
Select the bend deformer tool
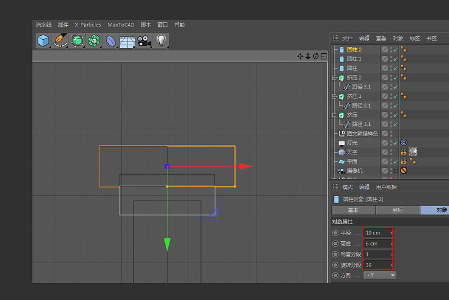111,40
